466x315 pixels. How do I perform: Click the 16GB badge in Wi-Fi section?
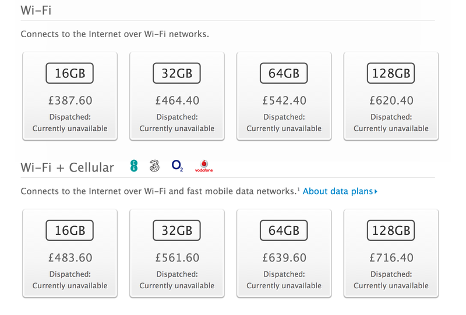69,73
